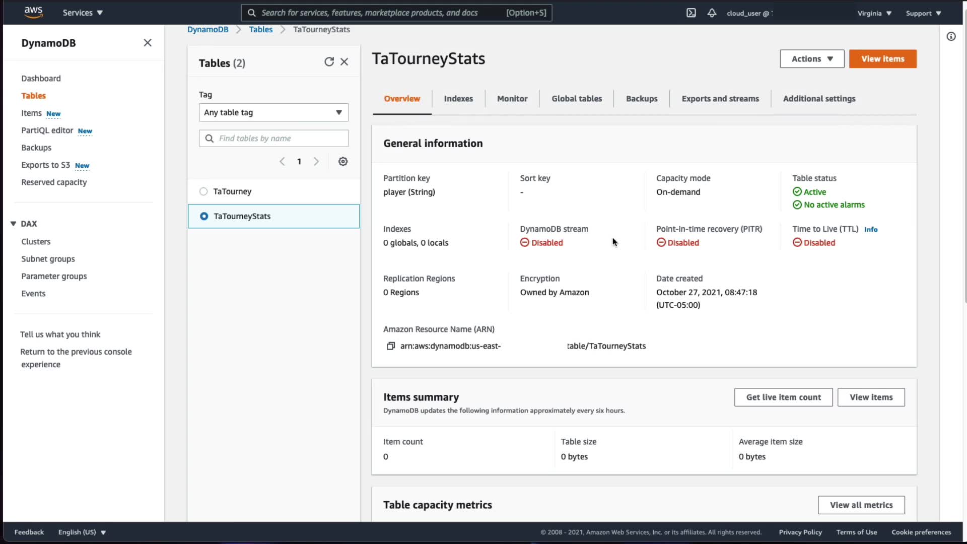This screenshot has width=967, height=544.
Task: Click Get live item count
Action: coord(783,397)
